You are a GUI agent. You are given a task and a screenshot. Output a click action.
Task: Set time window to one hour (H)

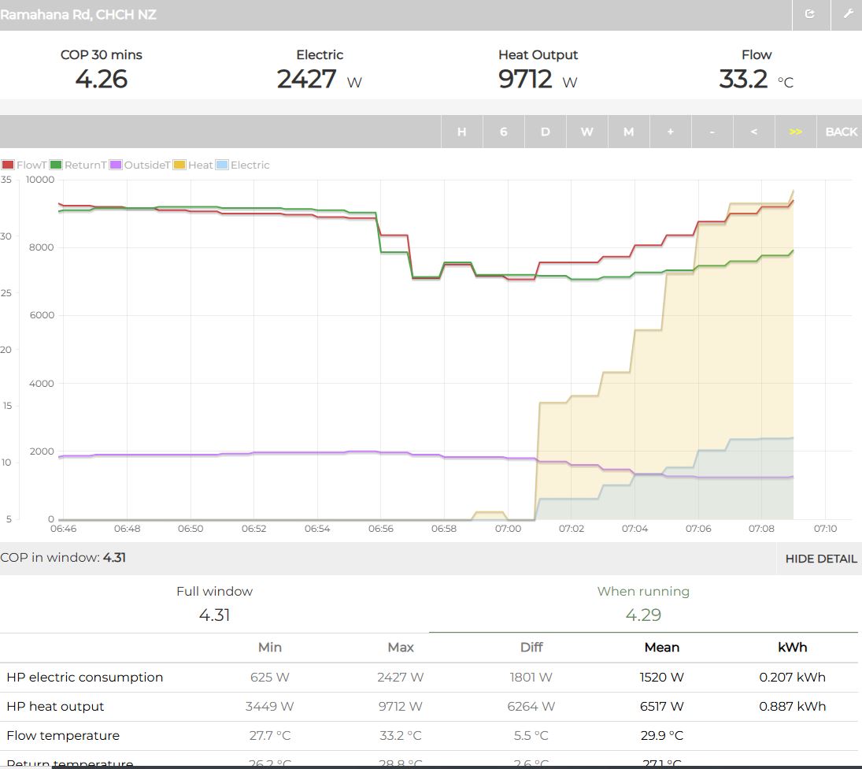pos(461,132)
